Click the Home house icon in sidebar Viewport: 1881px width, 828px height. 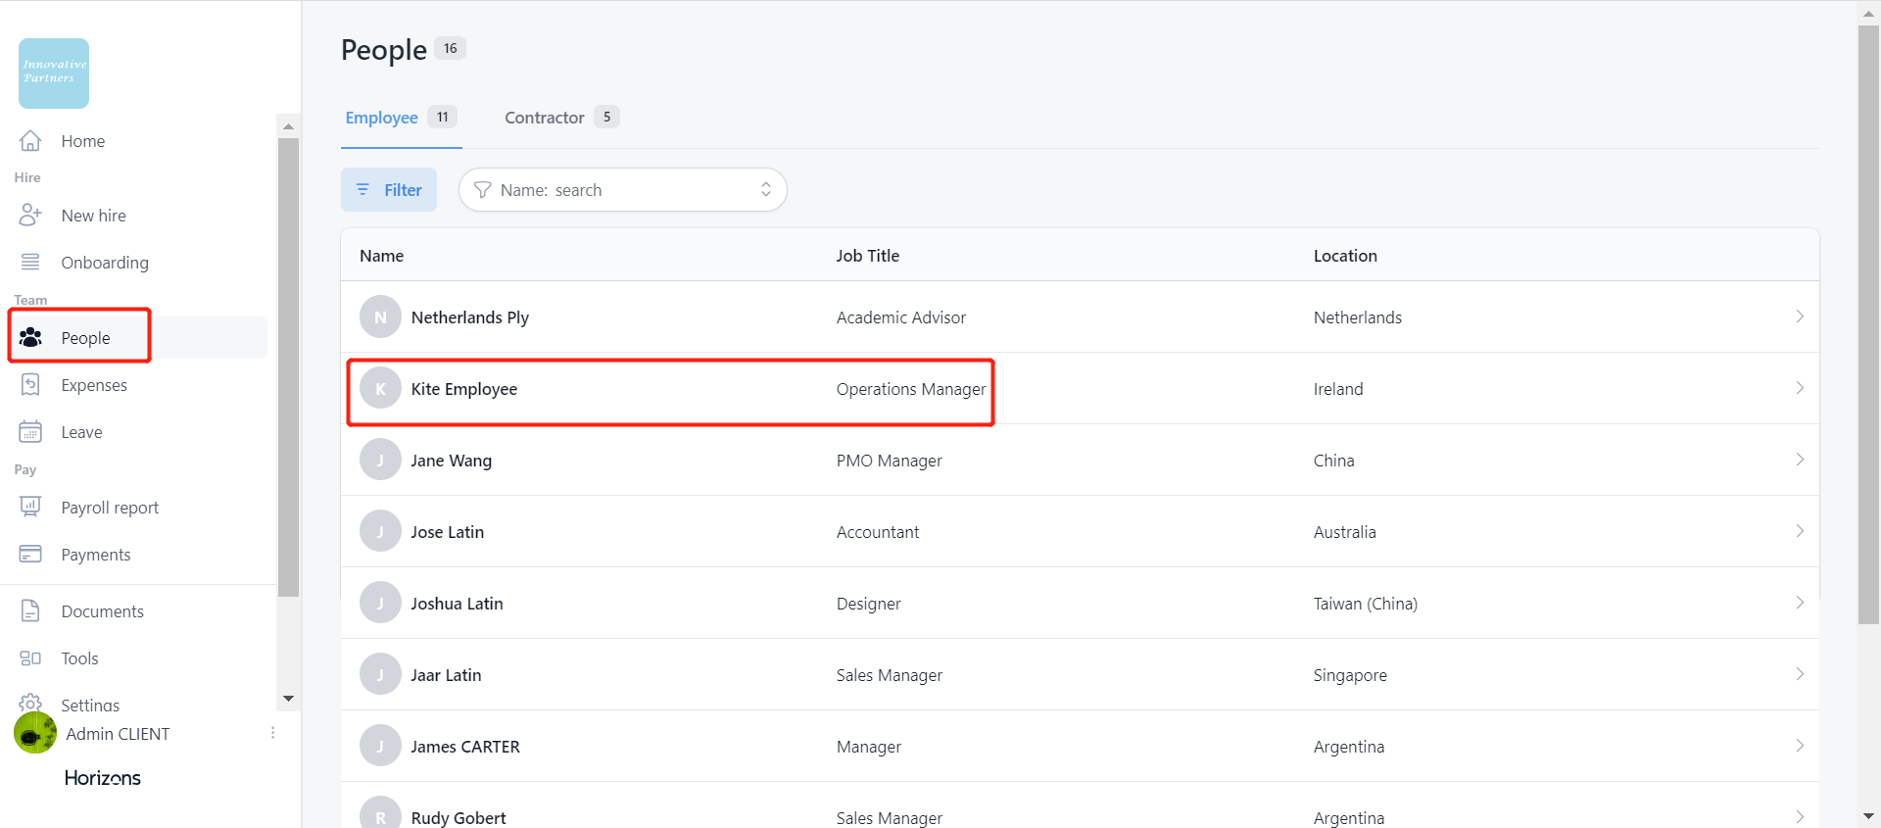(30, 141)
